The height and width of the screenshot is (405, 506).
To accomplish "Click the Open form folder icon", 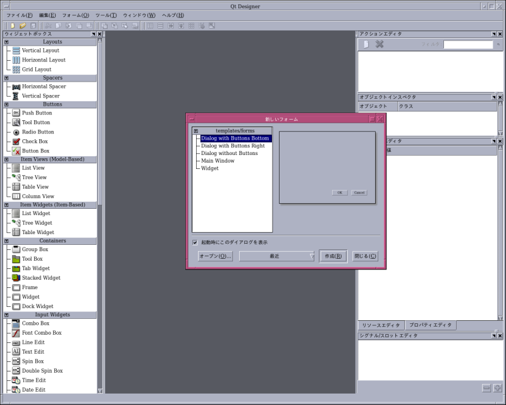I will 23,25.
